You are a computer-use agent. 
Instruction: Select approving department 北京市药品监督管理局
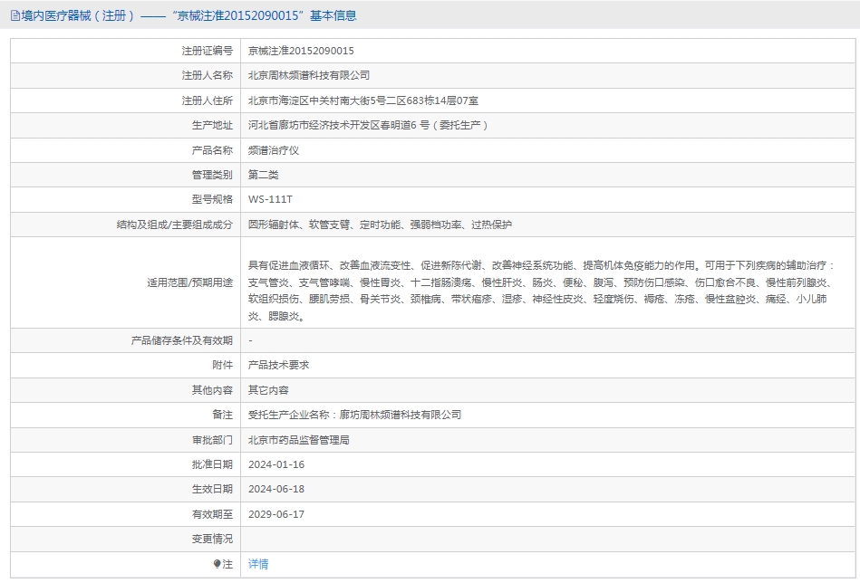[299, 440]
